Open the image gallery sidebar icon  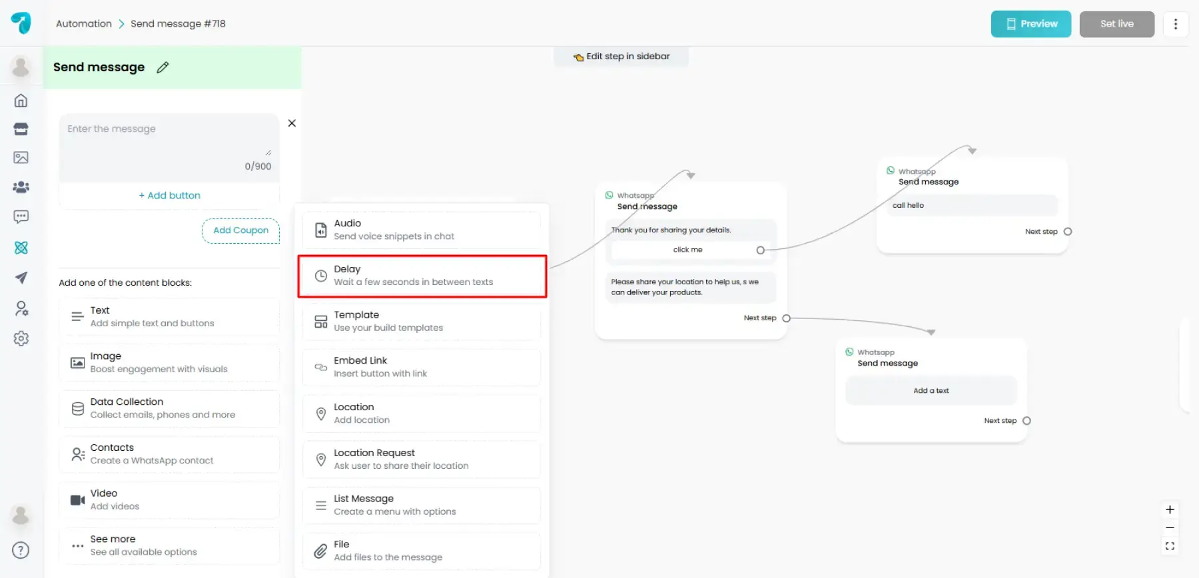pyautogui.click(x=21, y=158)
